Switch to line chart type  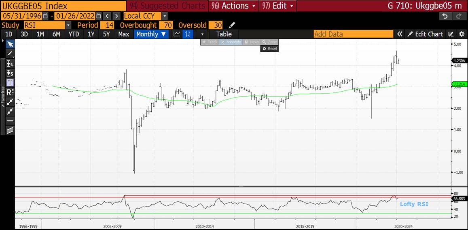177,34
